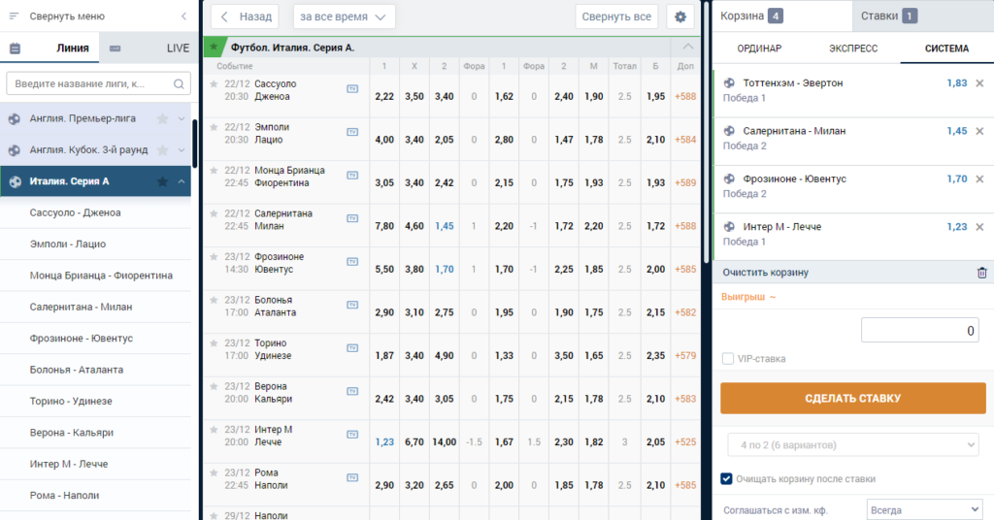Click the TV icon for Эмполи - Лацио
Image resolution: width=994 pixels, height=520 pixels.
(x=352, y=132)
